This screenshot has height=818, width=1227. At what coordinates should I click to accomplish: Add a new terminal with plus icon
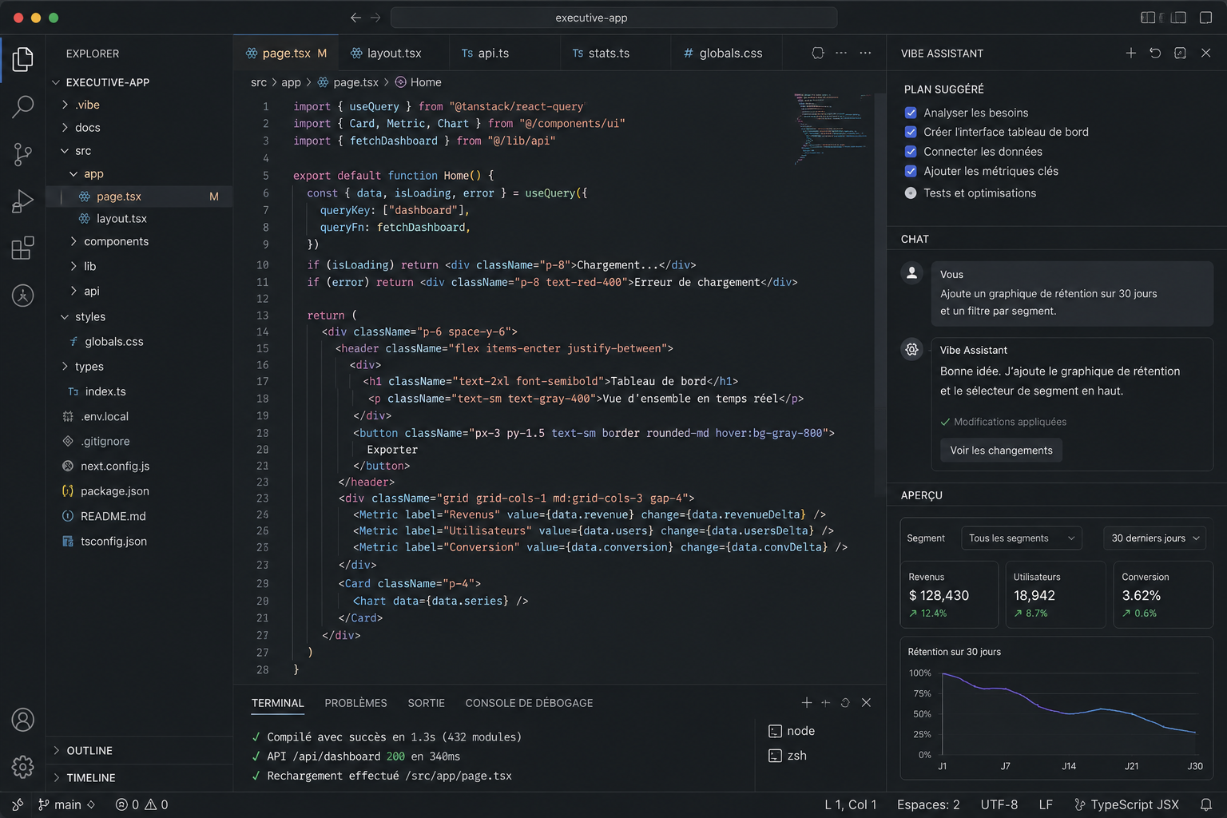click(807, 702)
